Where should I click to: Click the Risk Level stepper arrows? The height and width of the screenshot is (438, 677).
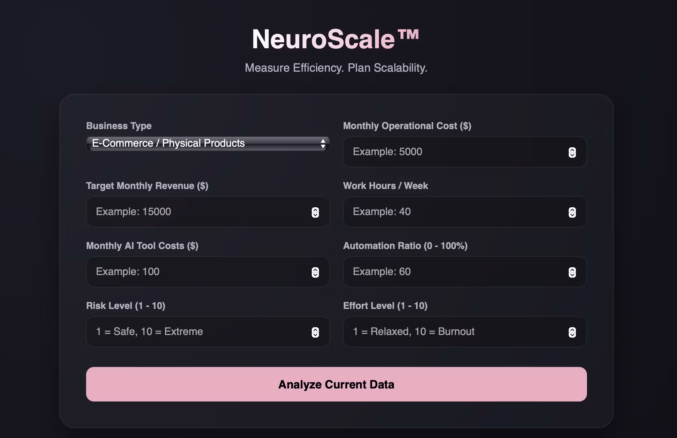(315, 332)
